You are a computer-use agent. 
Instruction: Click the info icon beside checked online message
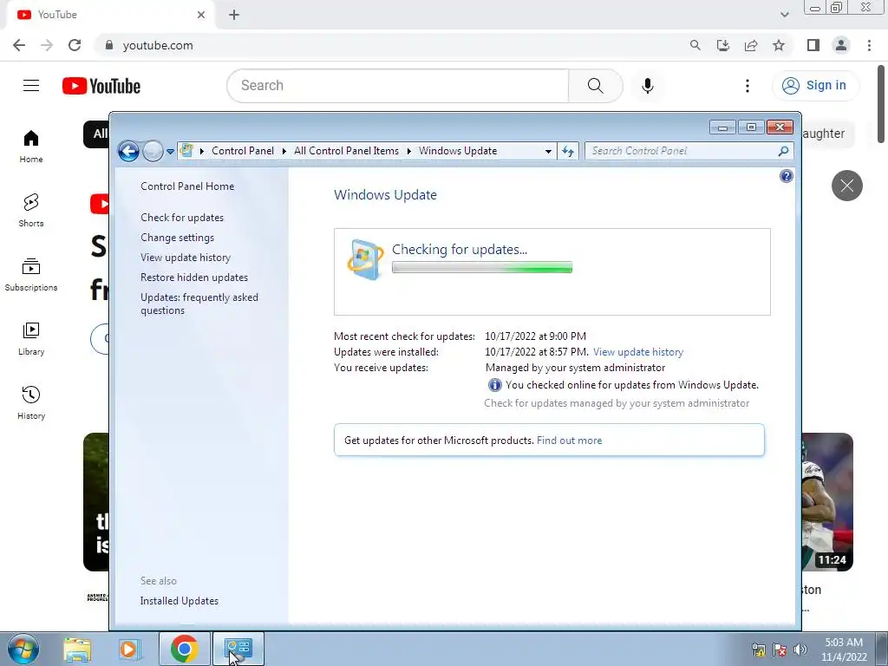click(x=494, y=385)
